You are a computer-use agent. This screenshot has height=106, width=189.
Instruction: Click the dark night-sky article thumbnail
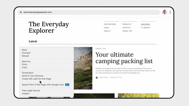[x=94, y=96]
